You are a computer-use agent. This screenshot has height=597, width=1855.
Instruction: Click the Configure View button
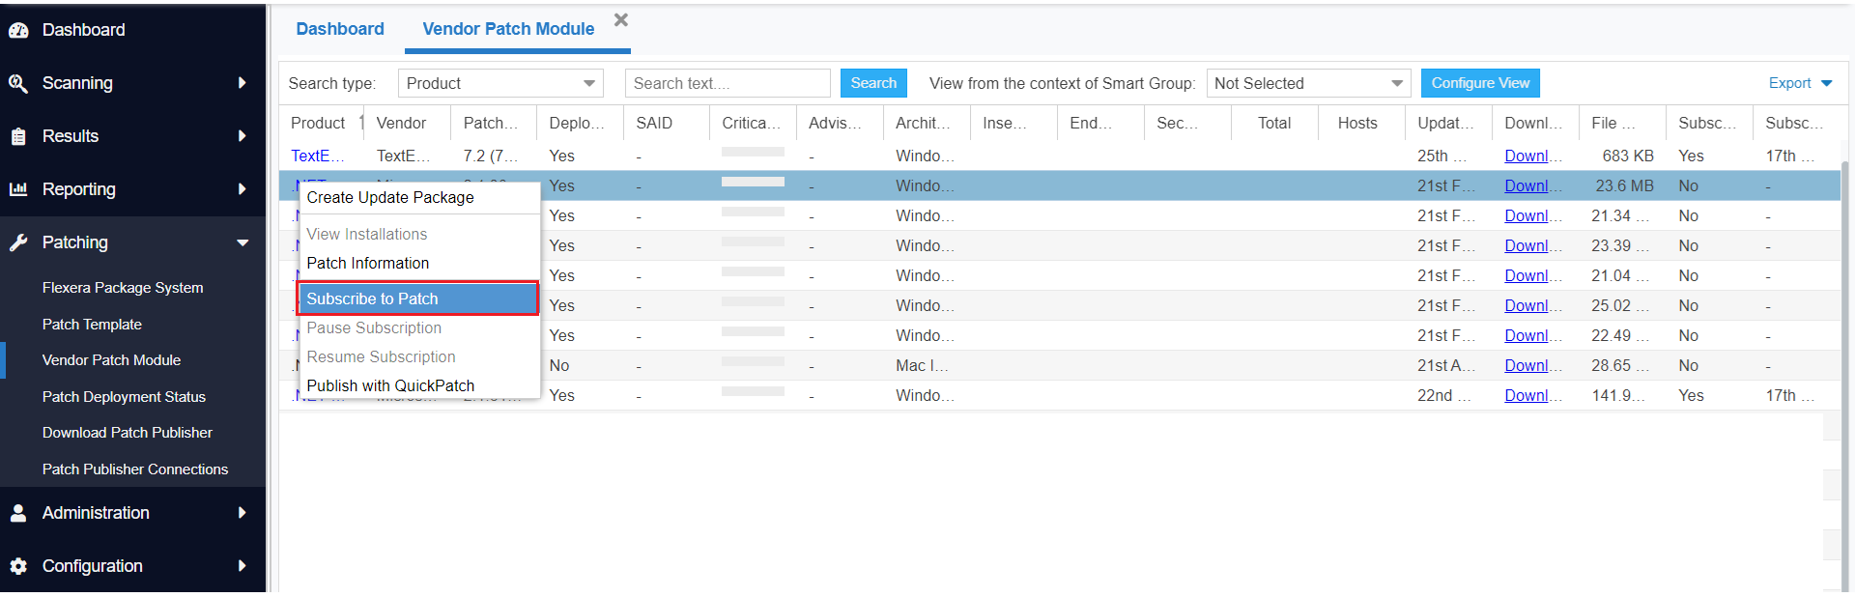[1479, 83]
